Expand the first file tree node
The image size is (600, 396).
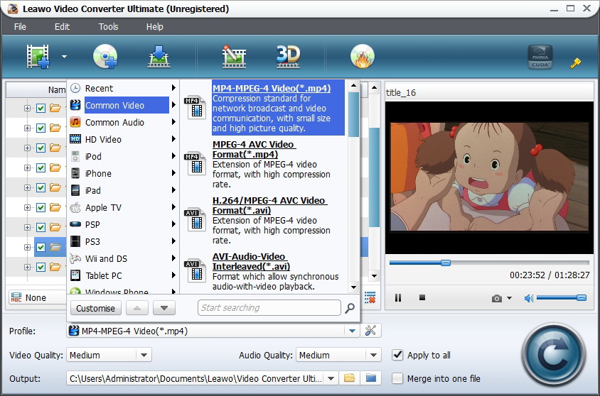pyautogui.click(x=27, y=108)
